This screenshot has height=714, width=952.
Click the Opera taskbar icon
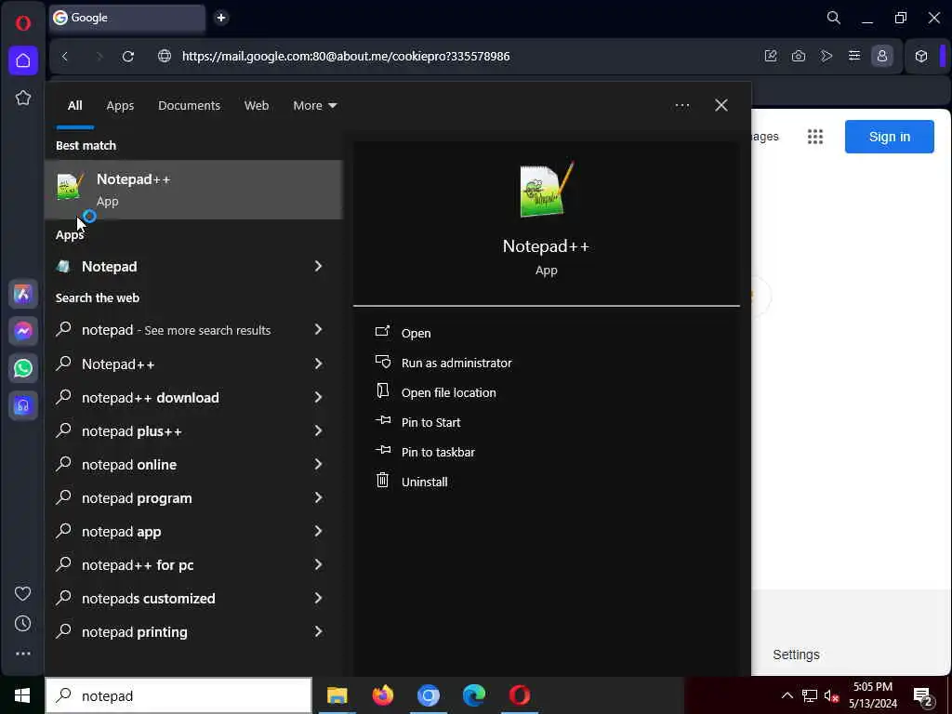click(x=520, y=695)
